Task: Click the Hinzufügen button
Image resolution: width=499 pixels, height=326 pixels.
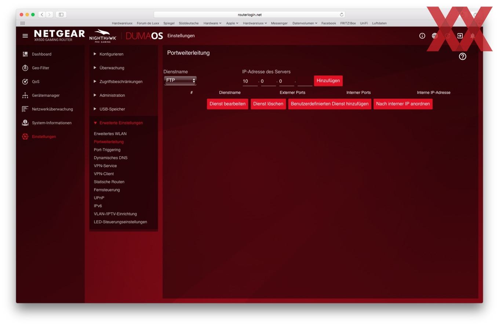Action: click(328, 81)
